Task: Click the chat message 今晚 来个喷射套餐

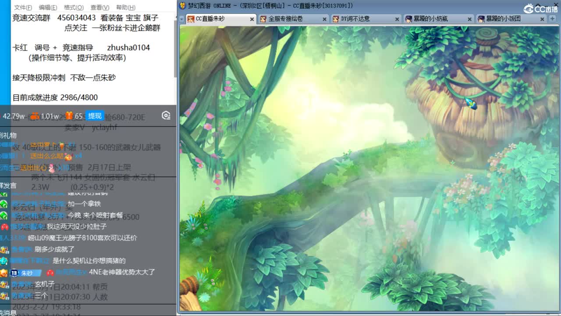Action: 96,215
